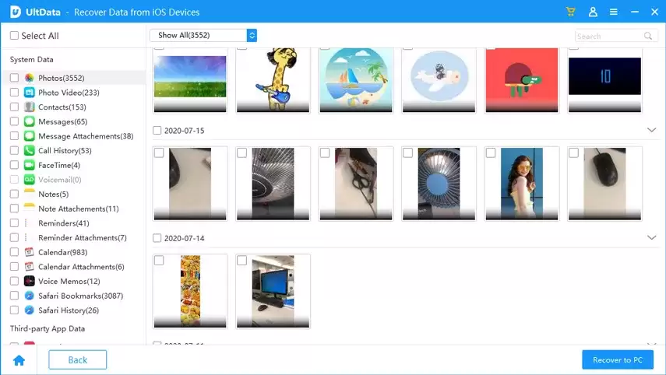Go to home via house icon
Screen dimensions: 666x375
(x=19, y=360)
